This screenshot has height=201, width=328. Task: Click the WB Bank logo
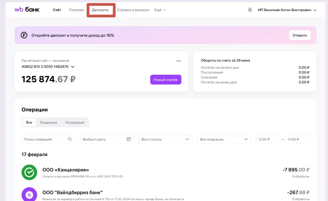[27, 9]
